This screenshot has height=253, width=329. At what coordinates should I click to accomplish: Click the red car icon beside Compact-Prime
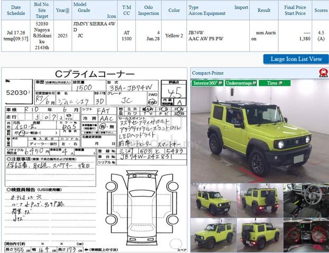click(x=323, y=73)
